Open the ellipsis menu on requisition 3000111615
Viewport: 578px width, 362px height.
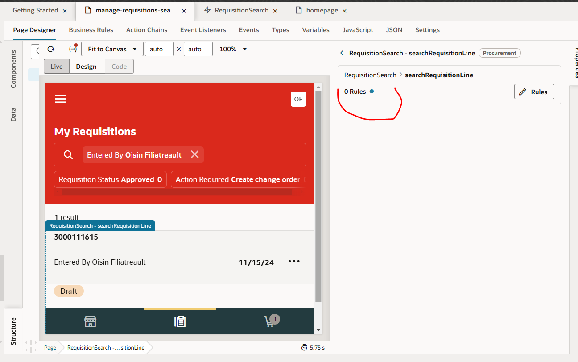294,262
